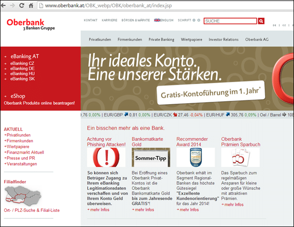This screenshot has height=227, width=294.
Task: Select CZ country link at top right
Action: (284, 25)
